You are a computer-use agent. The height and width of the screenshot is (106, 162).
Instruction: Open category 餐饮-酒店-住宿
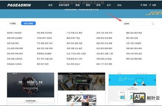click(x=132, y=38)
